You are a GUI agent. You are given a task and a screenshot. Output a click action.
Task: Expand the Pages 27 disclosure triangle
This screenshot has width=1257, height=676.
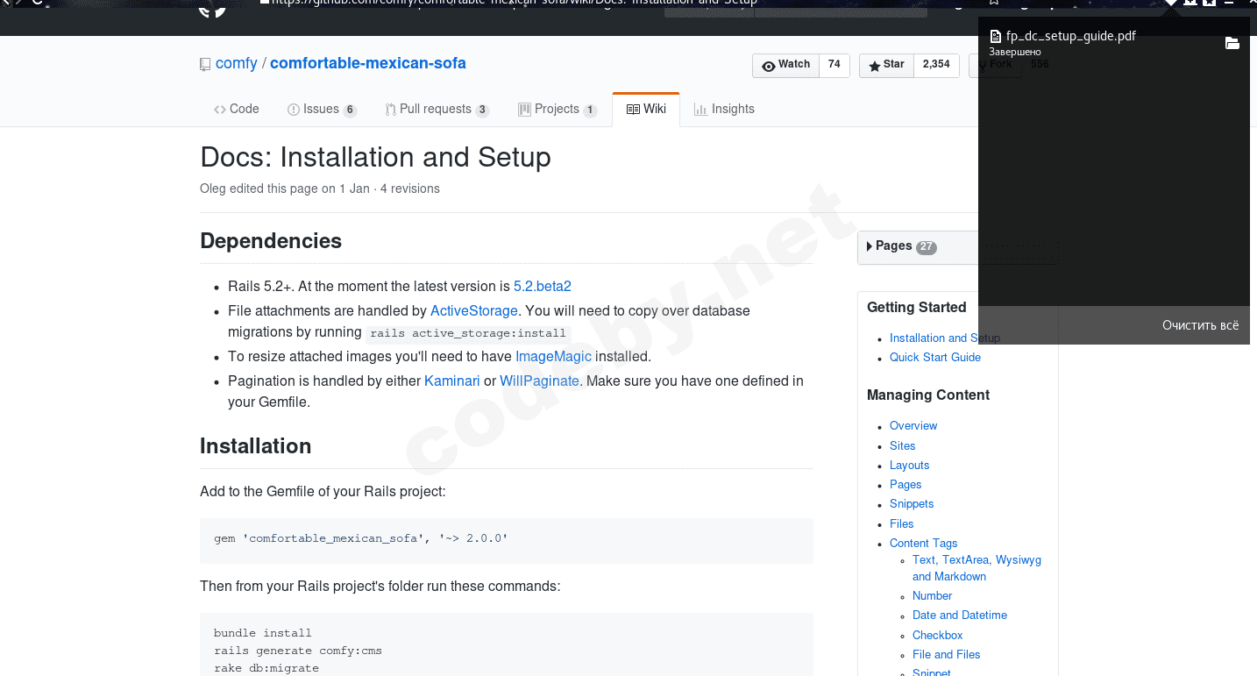tap(869, 246)
